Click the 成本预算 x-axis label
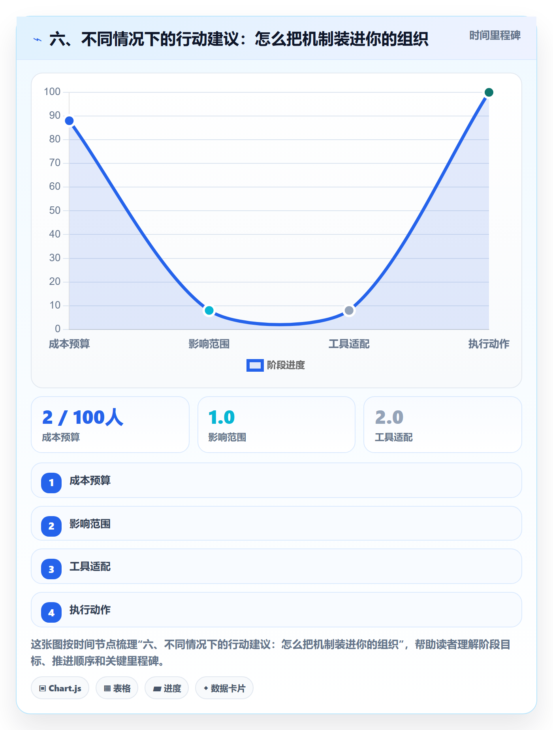Screen dimensions: 553x730 tap(69, 344)
